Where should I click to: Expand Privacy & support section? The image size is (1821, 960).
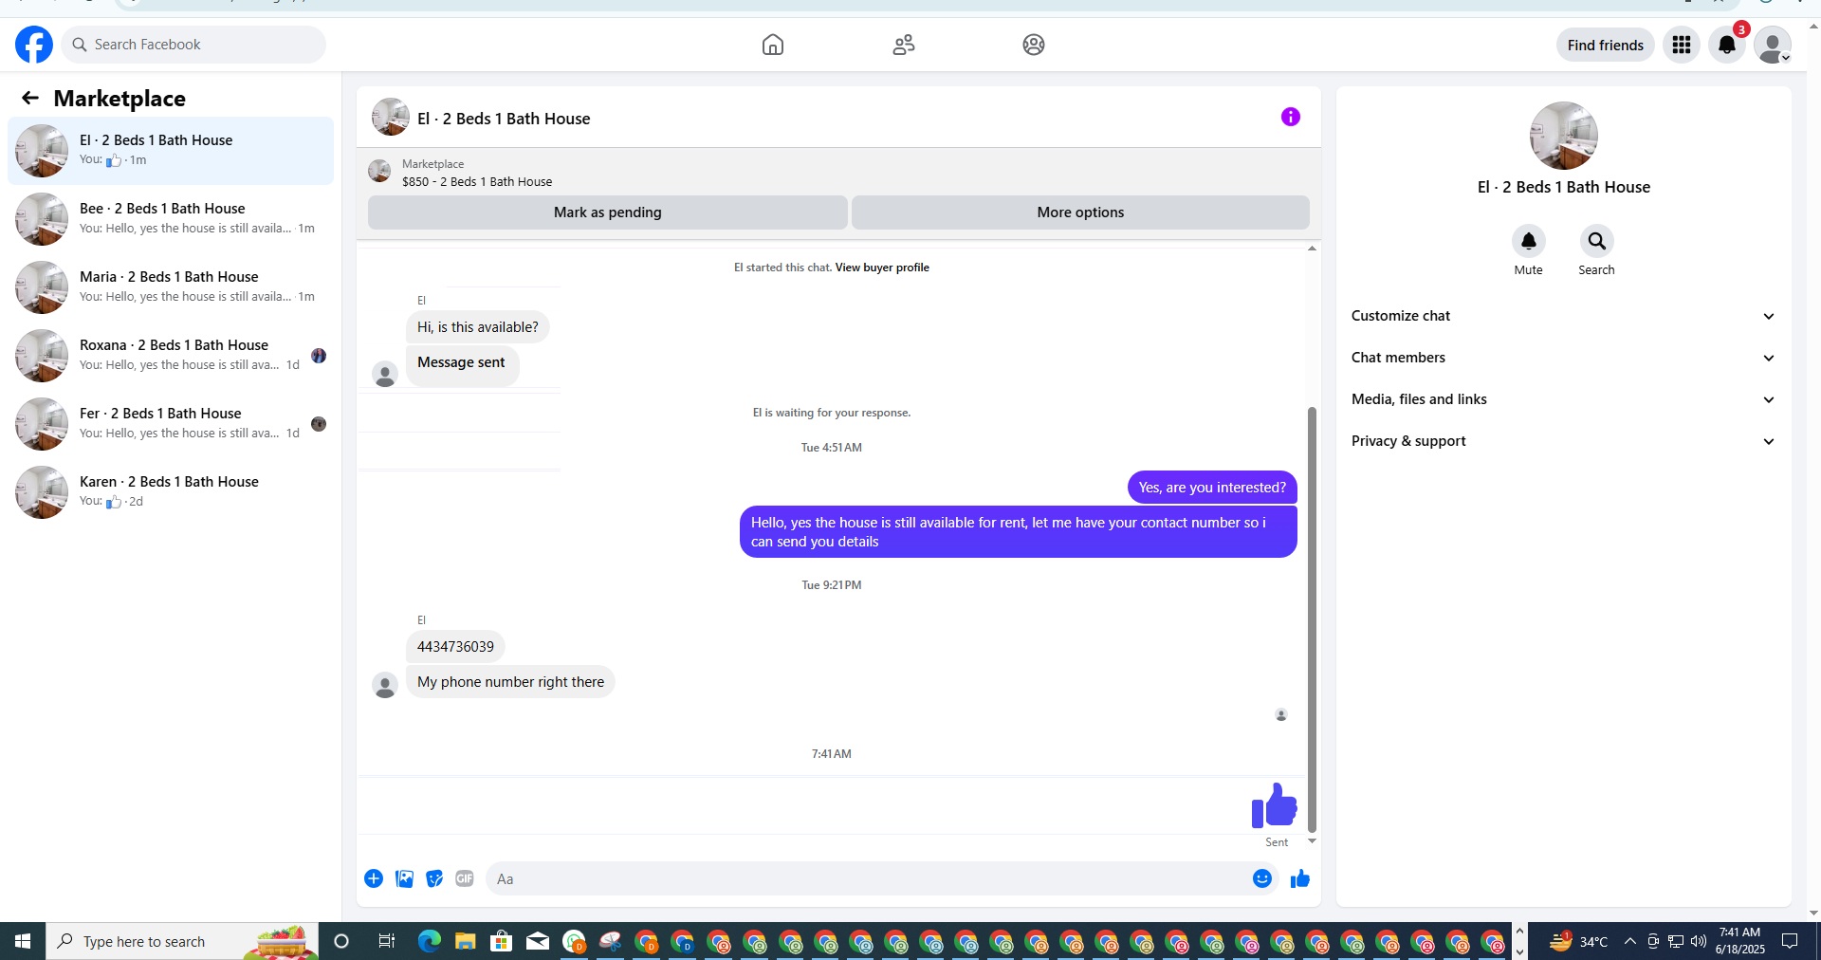pyautogui.click(x=1563, y=441)
